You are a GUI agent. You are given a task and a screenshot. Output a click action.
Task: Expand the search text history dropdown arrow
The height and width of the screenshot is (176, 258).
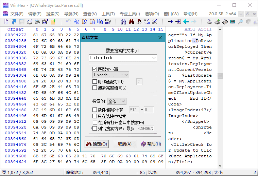[x=154, y=58]
